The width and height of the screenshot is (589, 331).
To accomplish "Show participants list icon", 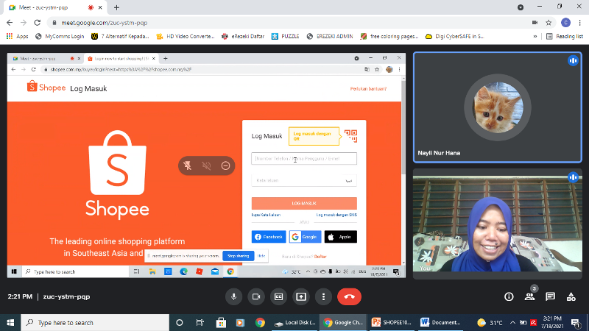I will tap(529, 296).
